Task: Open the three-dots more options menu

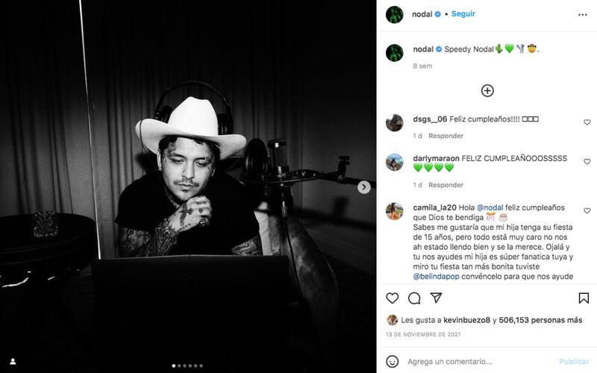Action: tap(583, 15)
